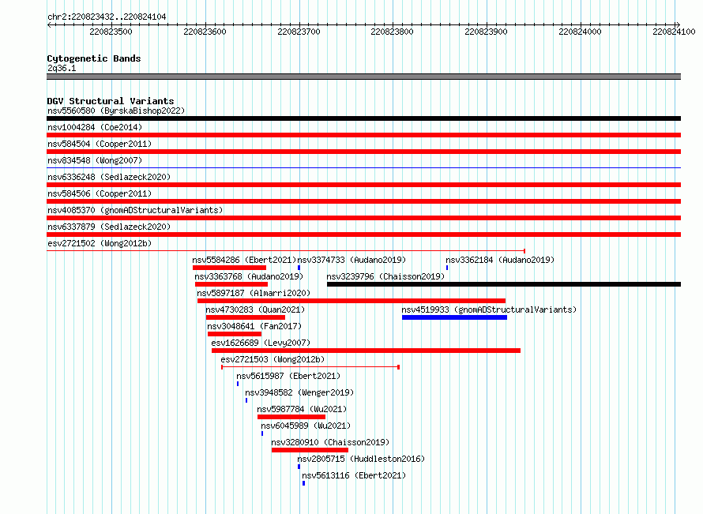Click the blue nsv2805715 Huddleston2016 marker

click(x=299, y=467)
